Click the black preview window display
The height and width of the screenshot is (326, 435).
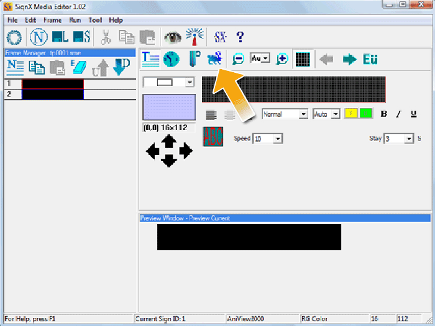tap(249, 237)
